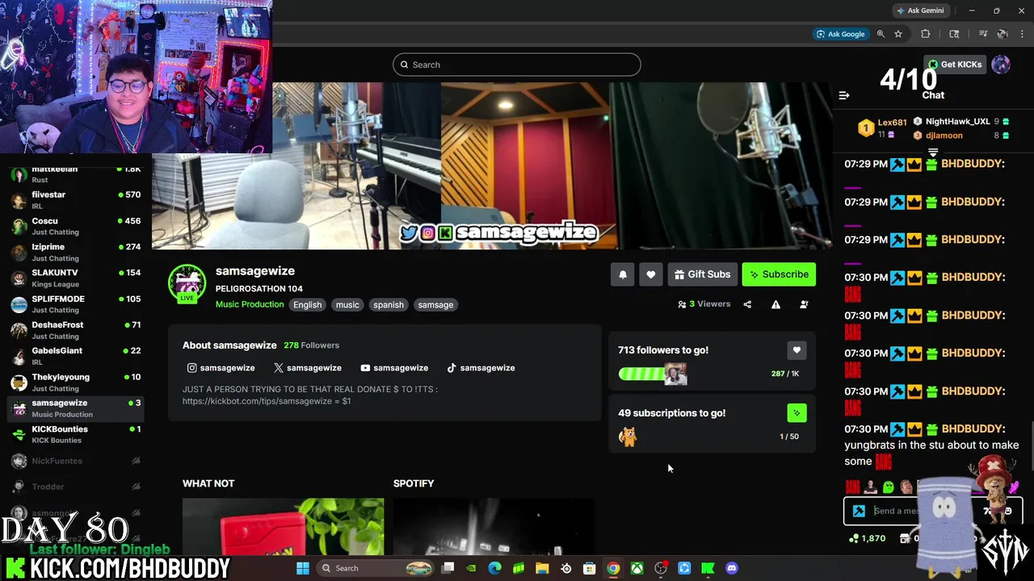This screenshot has height=581, width=1034.
Task: Open the green Kick app icon in the taskbar
Action: click(708, 568)
